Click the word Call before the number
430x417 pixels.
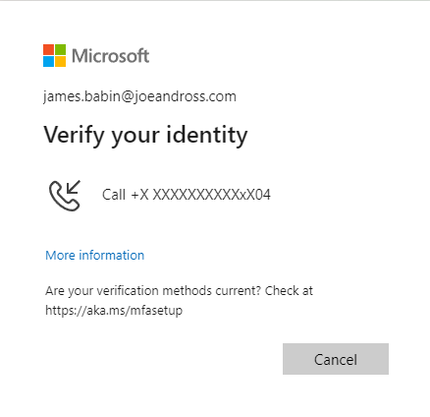point(114,195)
